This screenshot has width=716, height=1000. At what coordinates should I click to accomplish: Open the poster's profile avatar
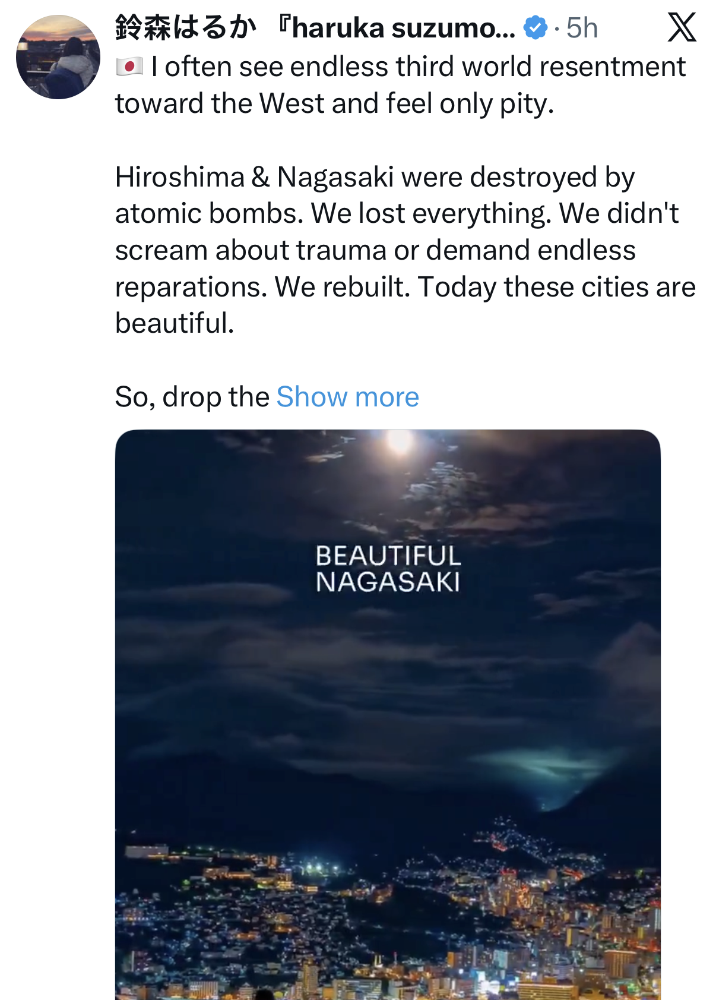tap(58, 57)
